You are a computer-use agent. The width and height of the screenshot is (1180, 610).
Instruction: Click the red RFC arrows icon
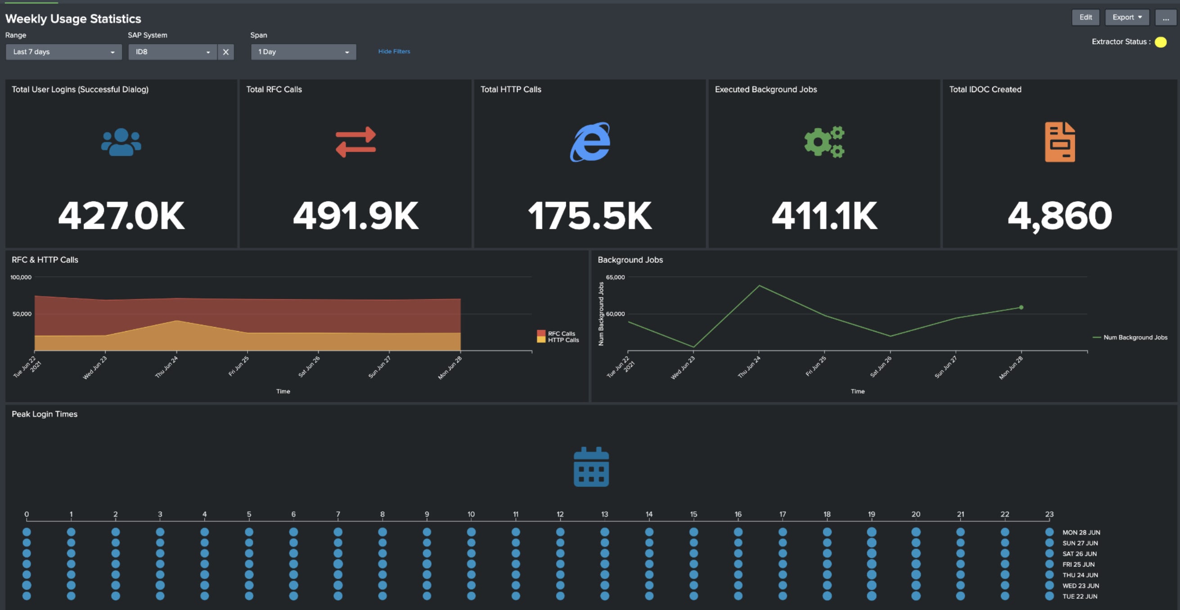point(356,142)
